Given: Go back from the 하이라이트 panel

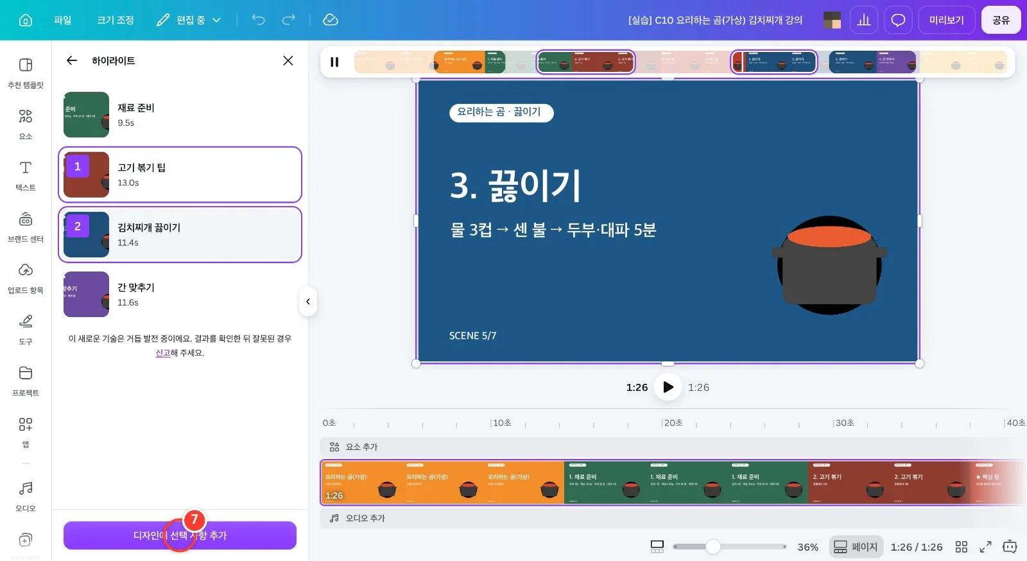Looking at the screenshot, I should (x=72, y=60).
